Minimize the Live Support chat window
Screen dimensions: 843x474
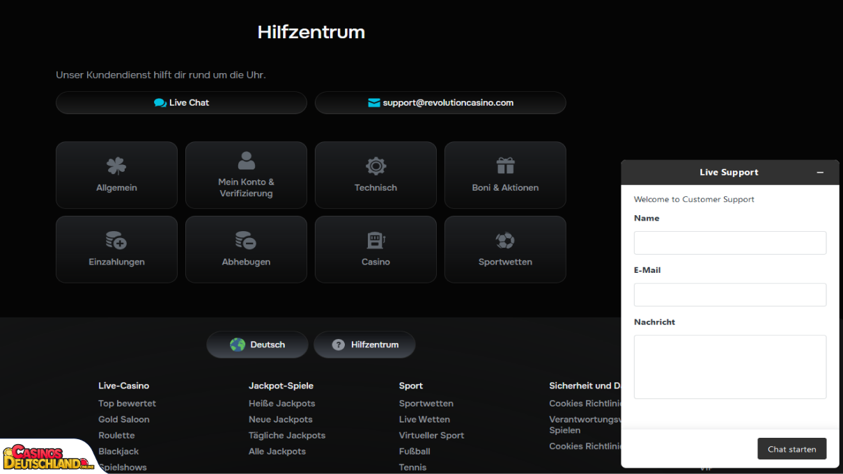coord(820,173)
